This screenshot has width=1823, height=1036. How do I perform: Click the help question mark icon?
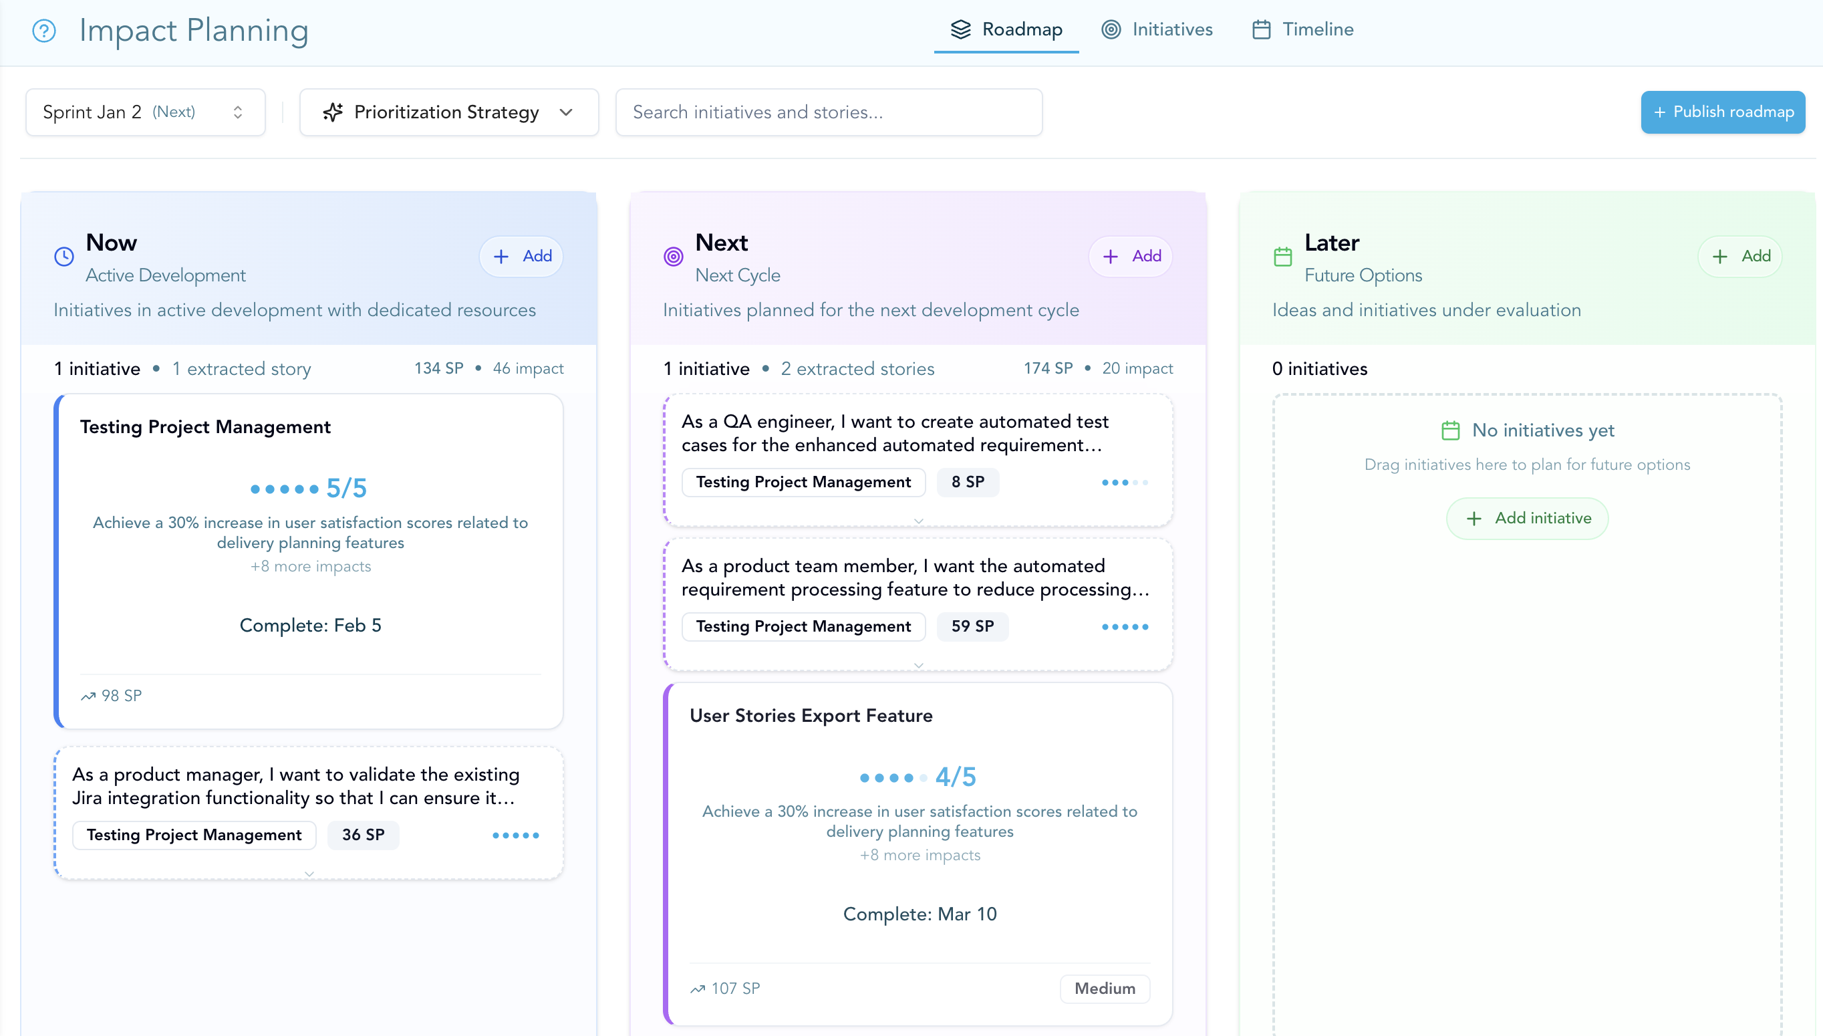point(43,31)
